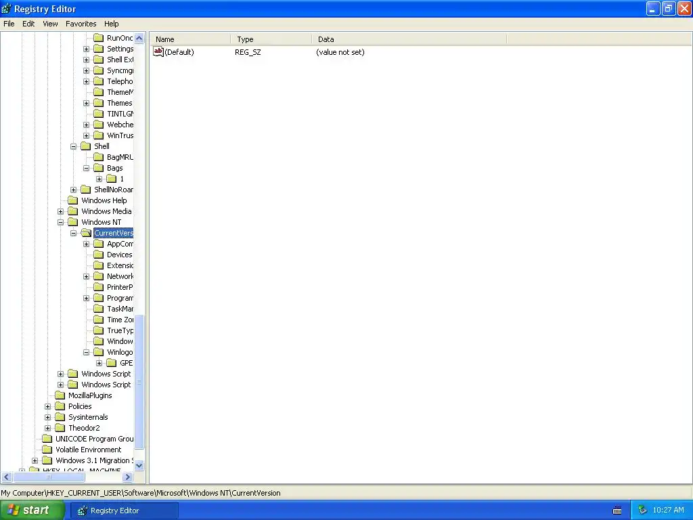Viewport: 693px width, 520px height.
Task: Expand the Shell Ext key
Action: (x=86, y=60)
